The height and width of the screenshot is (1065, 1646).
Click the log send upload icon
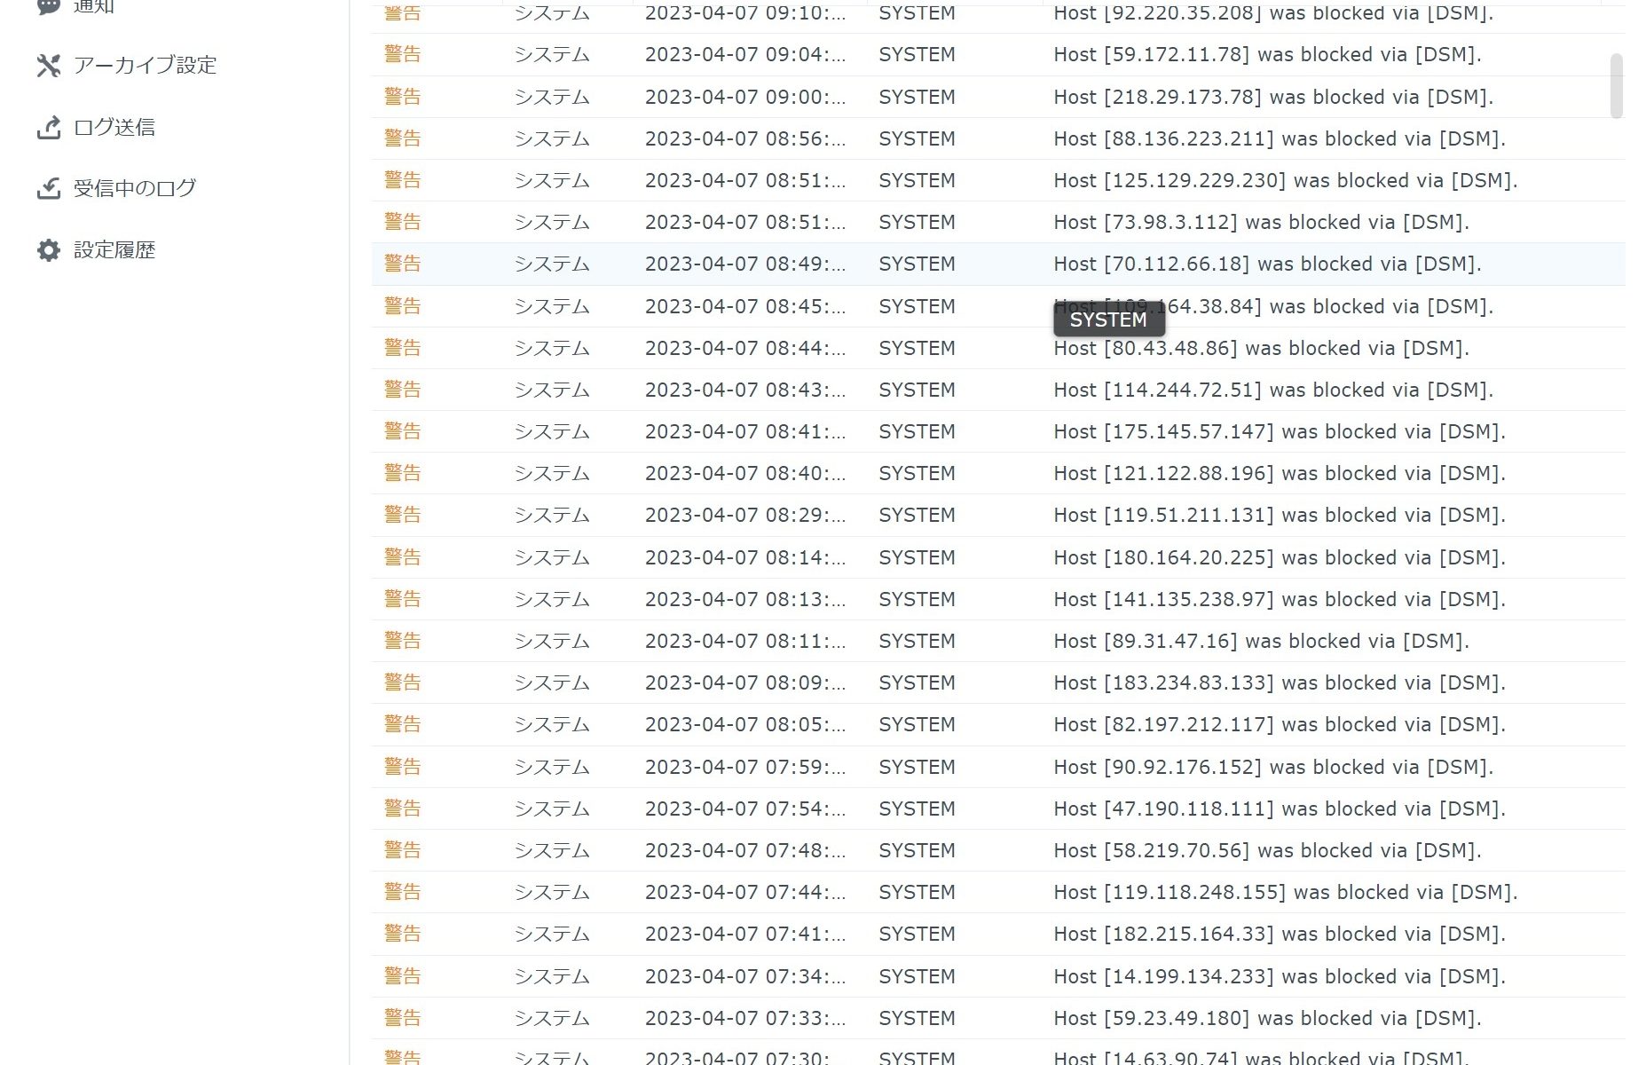point(48,127)
